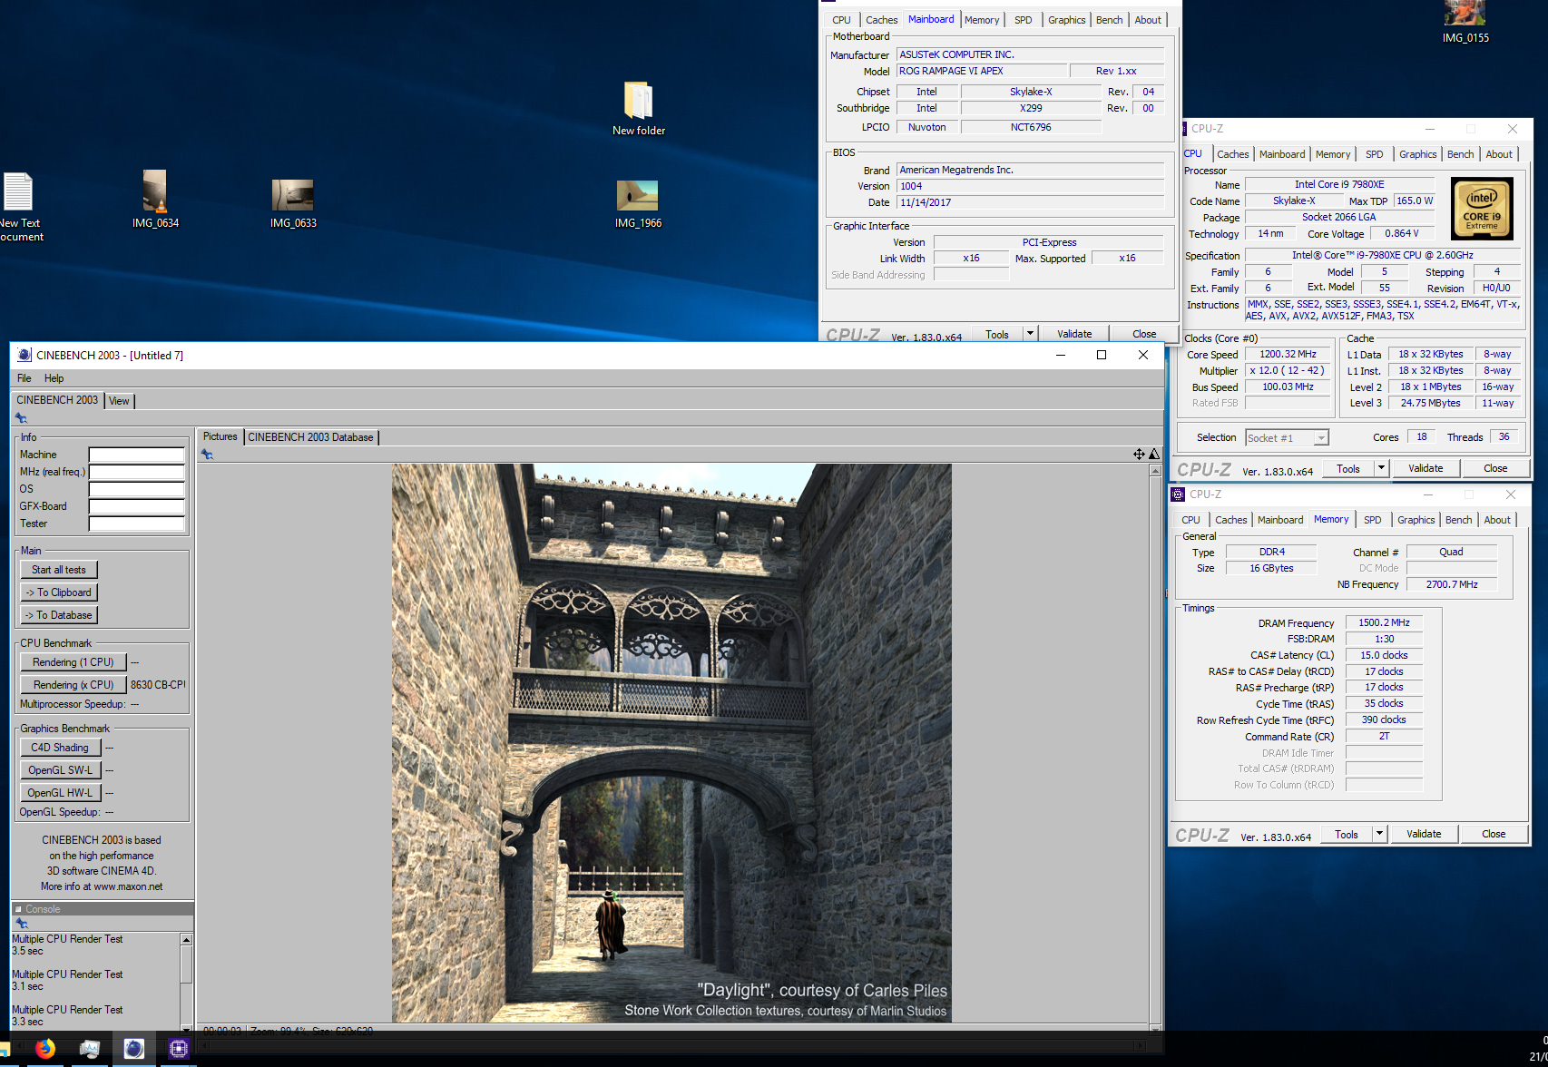Open Caches tab in CPU-Z Memory window
The height and width of the screenshot is (1067, 1548).
pyautogui.click(x=1230, y=520)
